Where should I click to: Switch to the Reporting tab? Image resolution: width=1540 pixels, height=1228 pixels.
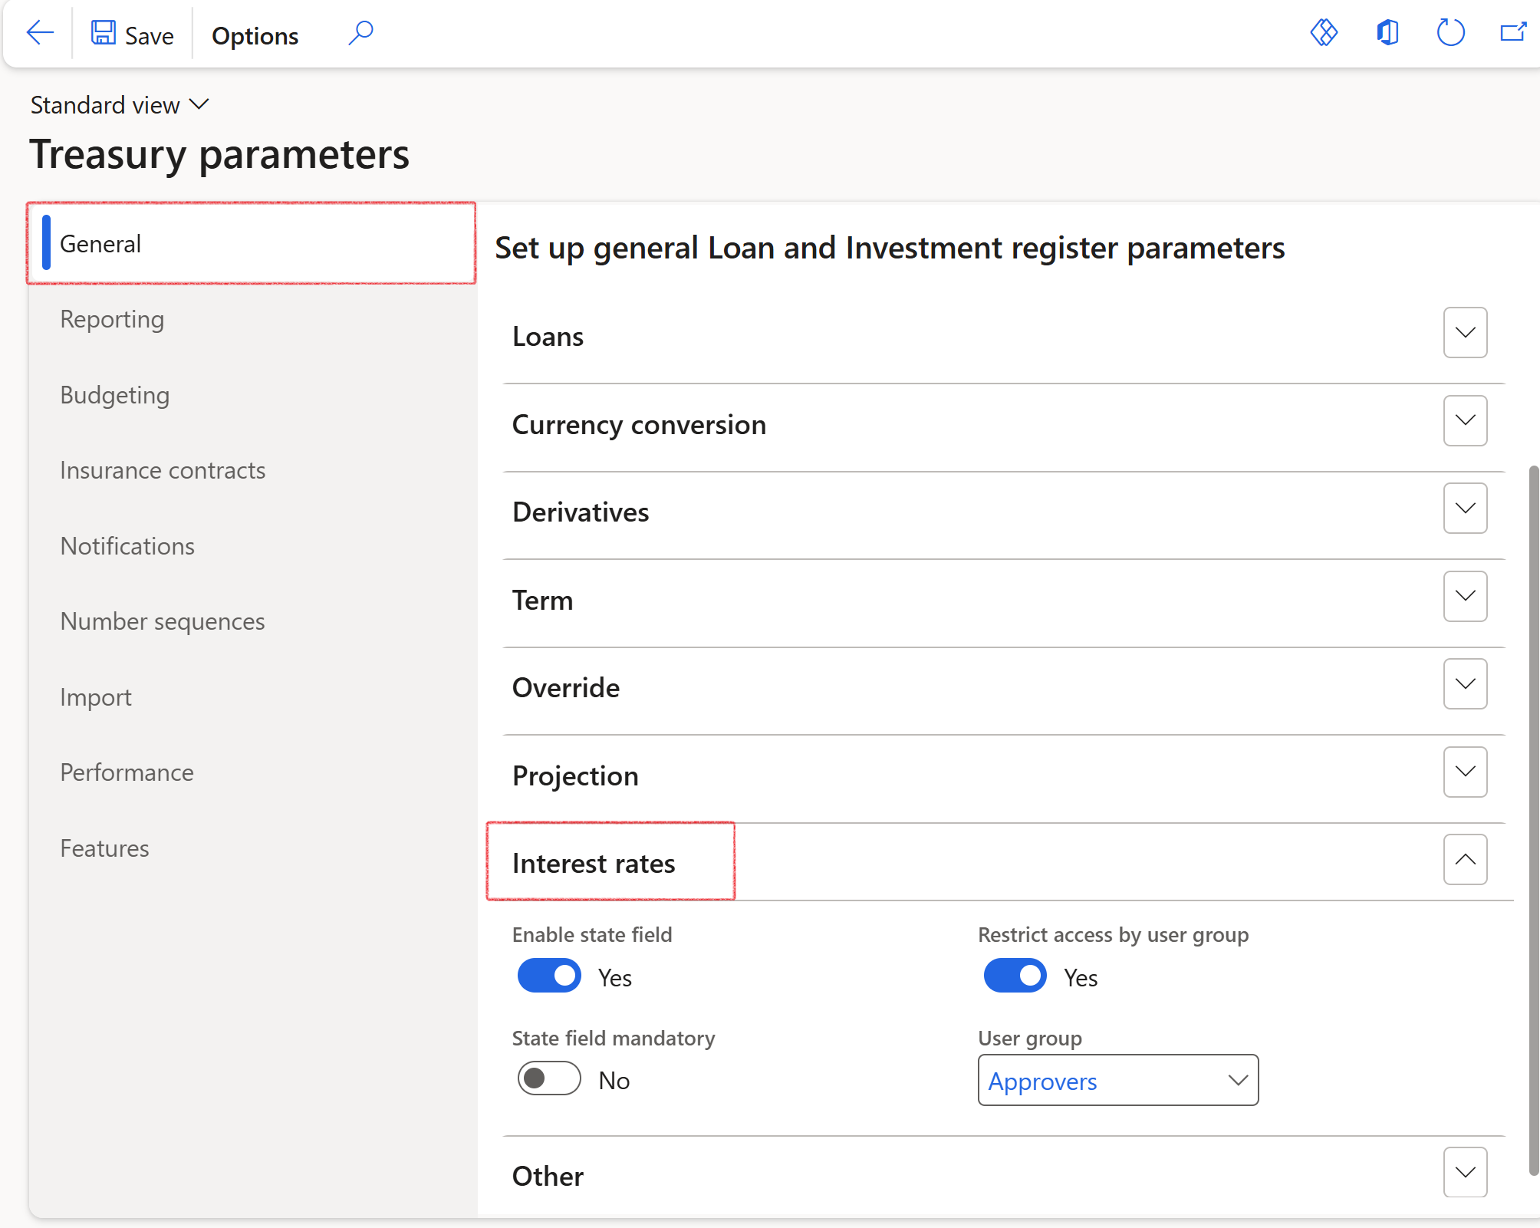[x=112, y=319]
